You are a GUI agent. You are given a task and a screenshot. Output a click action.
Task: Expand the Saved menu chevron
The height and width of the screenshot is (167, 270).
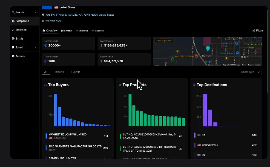[x=35, y=47]
